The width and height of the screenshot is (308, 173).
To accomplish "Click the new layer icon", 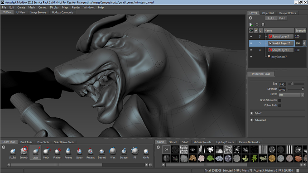I will (251, 24).
